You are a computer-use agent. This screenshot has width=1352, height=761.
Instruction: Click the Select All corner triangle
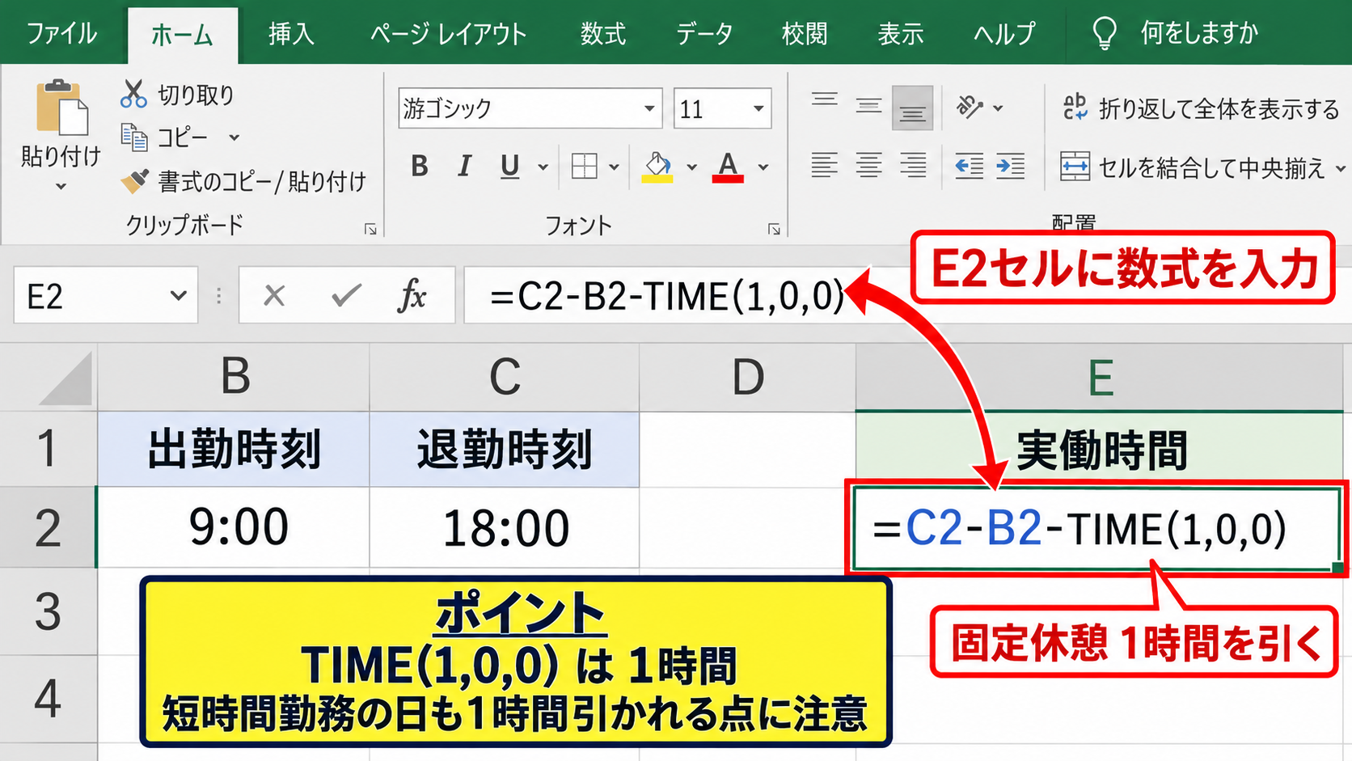pyautogui.click(x=65, y=378)
